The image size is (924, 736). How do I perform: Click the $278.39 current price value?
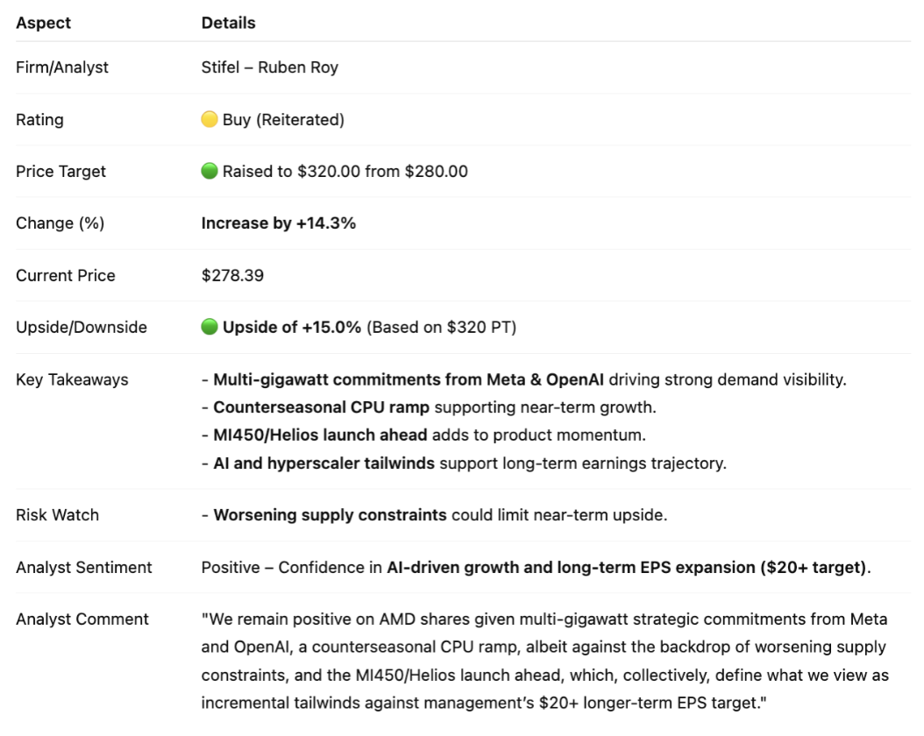(x=232, y=276)
